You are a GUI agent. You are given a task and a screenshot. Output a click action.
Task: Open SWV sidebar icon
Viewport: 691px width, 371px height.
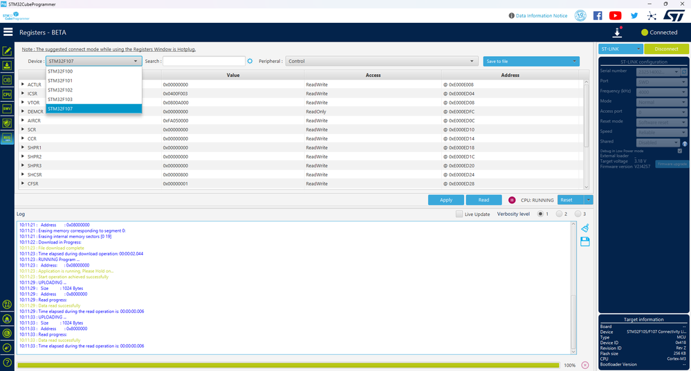[7, 109]
